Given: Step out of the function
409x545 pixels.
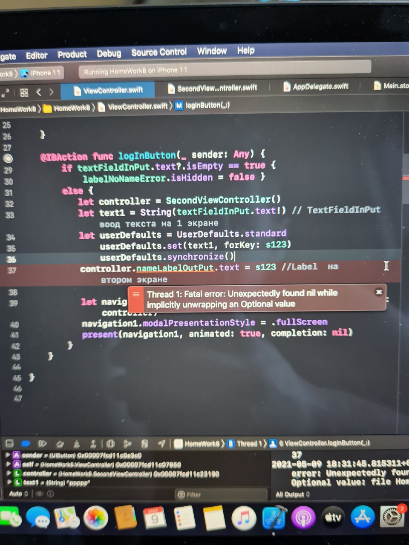Looking at the screenshot, I should 93,444.
